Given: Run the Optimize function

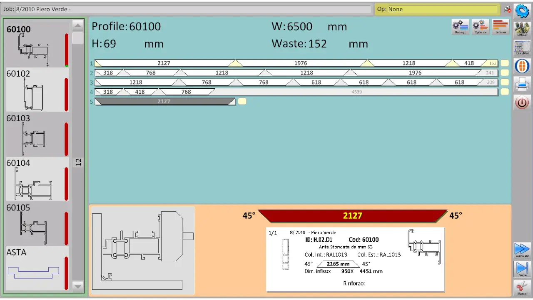Looking at the screenshot, I should point(480,27).
